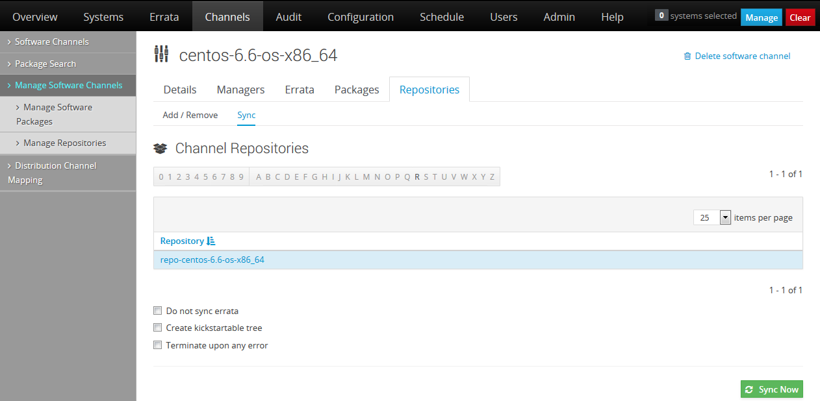The width and height of the screenshot is (820, 401).
Task: Open Distribution Channel Mapping sidebar item
Action: 68,173
